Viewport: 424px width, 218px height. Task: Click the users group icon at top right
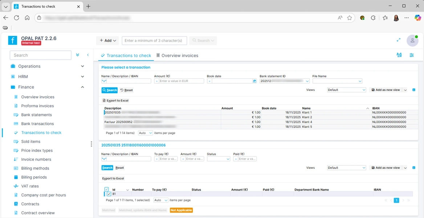(x=399, y=55)
